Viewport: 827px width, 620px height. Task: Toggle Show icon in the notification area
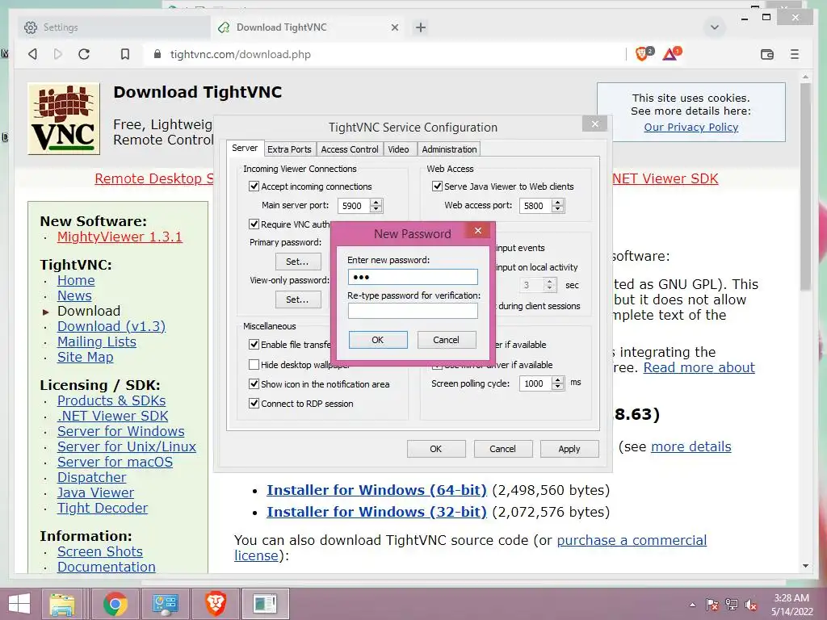[x=254, y=383]
